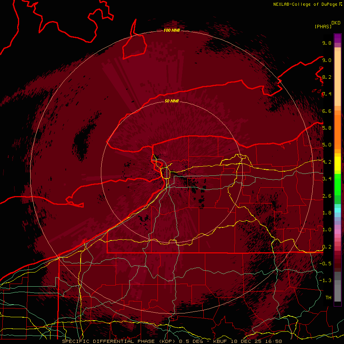Pick the bright green color bar segment
This screenshot has width=344, height=344.
(x=338, y=184)
